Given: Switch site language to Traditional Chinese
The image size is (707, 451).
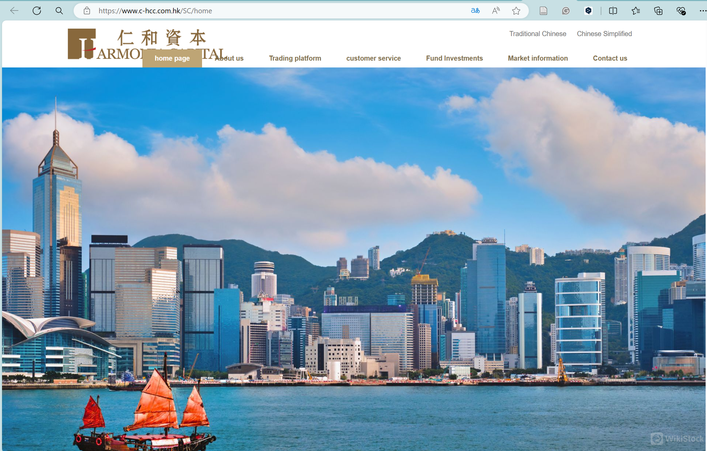Looking at the screenshot, I should 537,34.
